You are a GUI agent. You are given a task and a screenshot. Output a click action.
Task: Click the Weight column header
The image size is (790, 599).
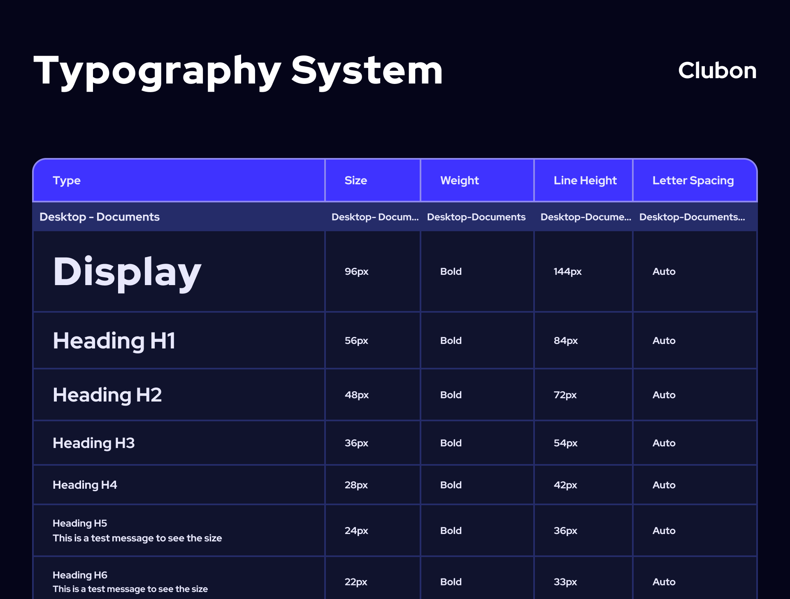(459, 181)
